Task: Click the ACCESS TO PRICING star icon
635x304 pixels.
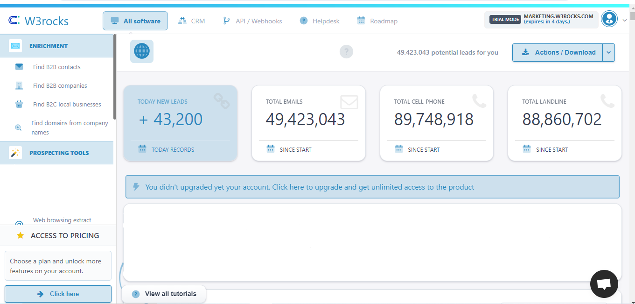Action: point(21,235)
